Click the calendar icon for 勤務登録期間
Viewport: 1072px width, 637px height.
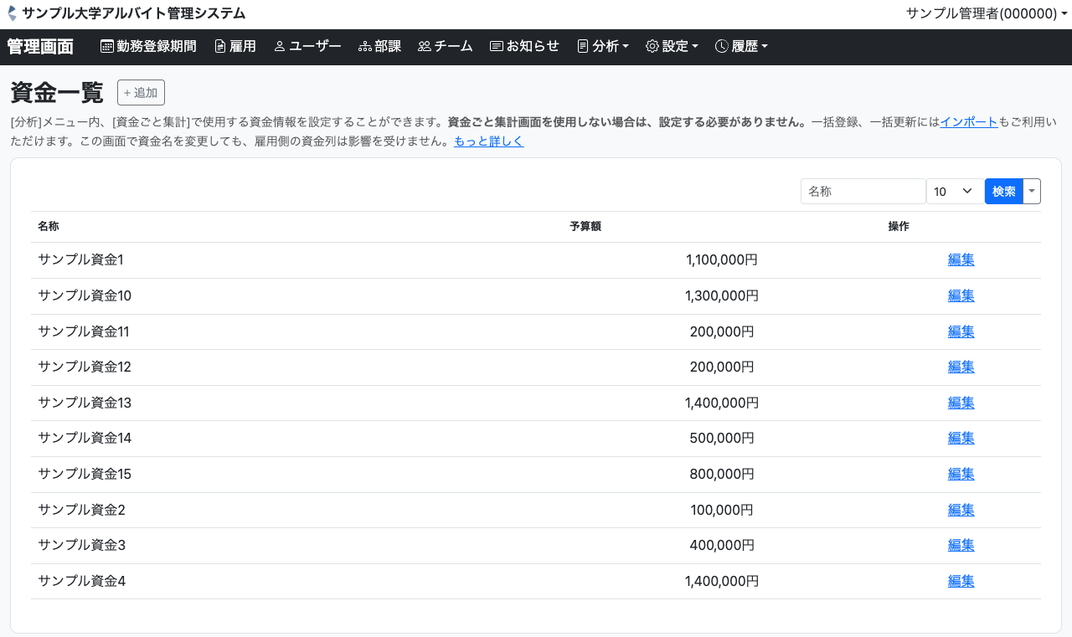107,47
